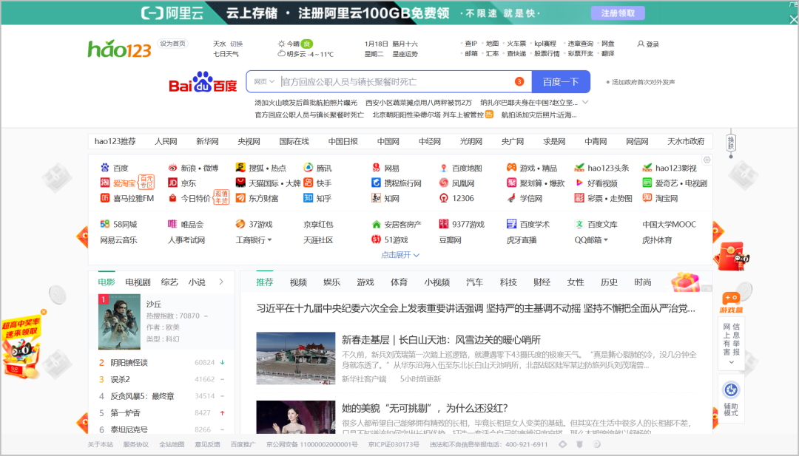Click the 百度一下 search button

coord(561,81)
